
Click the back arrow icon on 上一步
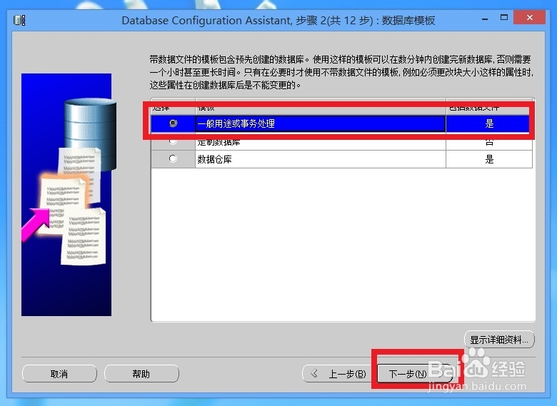[314, 373]
